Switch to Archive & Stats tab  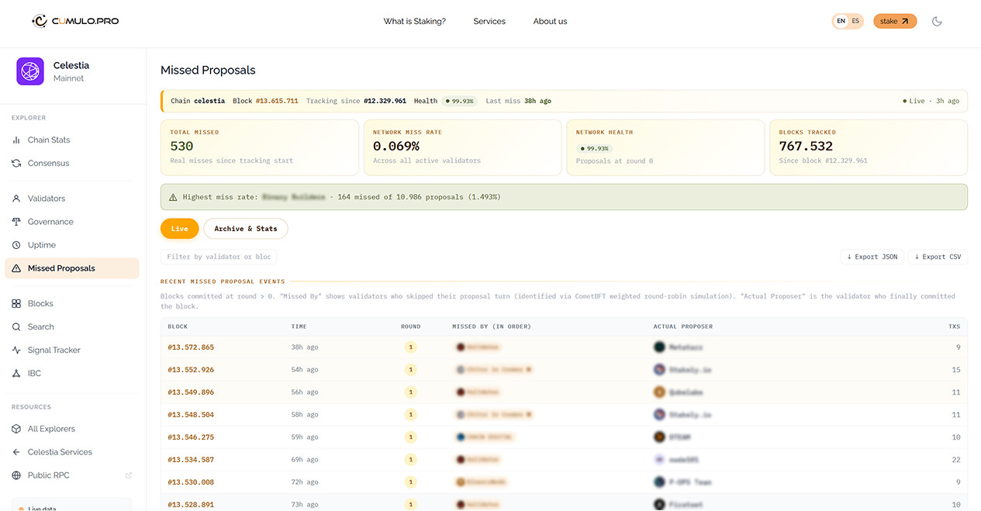(x=246, y=229)
